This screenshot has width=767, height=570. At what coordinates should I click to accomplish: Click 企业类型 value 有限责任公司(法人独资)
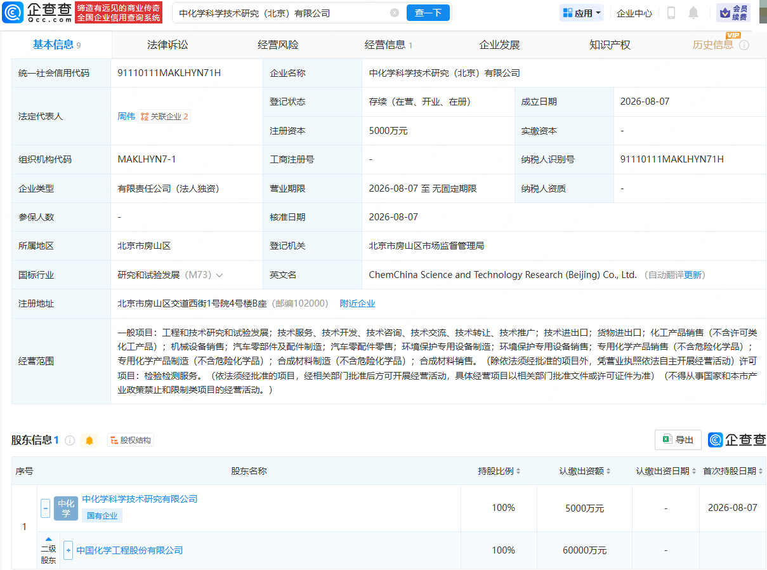pyautogui.click(x=169, y=189)
